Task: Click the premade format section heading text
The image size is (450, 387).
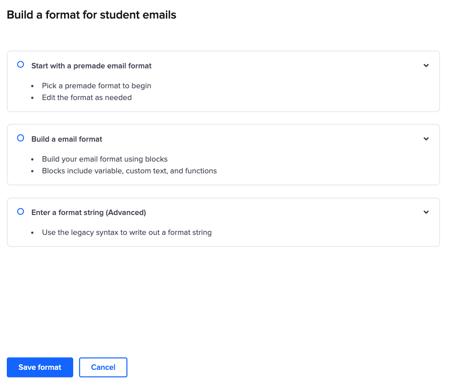Action: pos(91,66)
